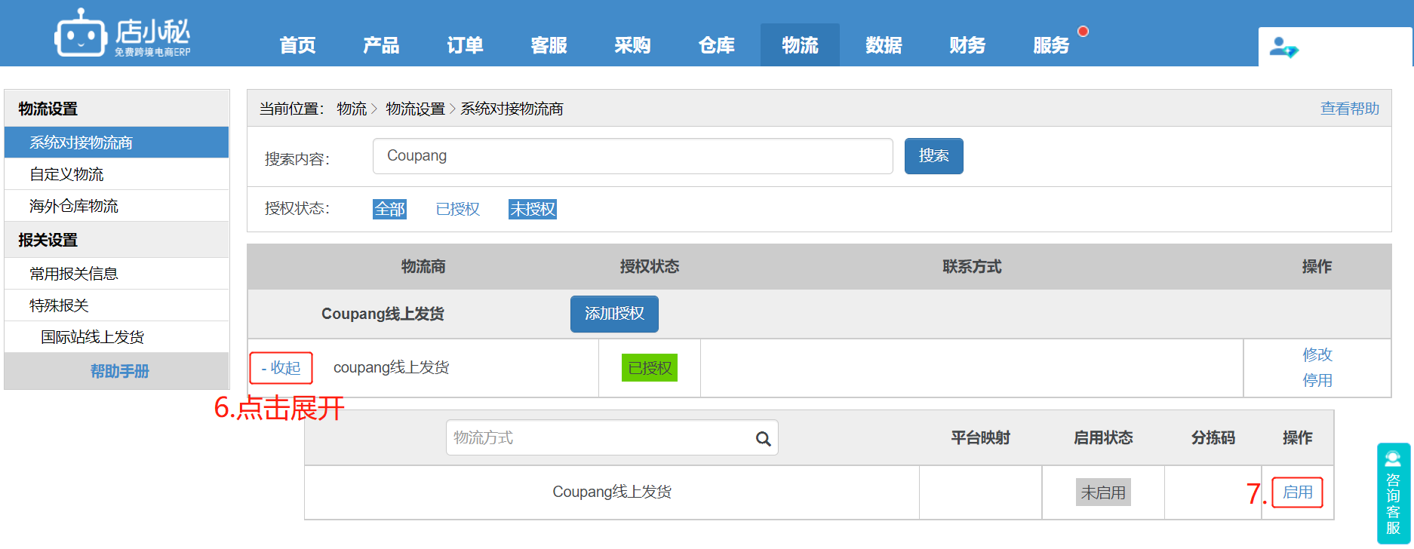Open 特殊报关 in the sidebar
Screen dimensions: 1414x549
pyautogui.click(x=117, y=305)
